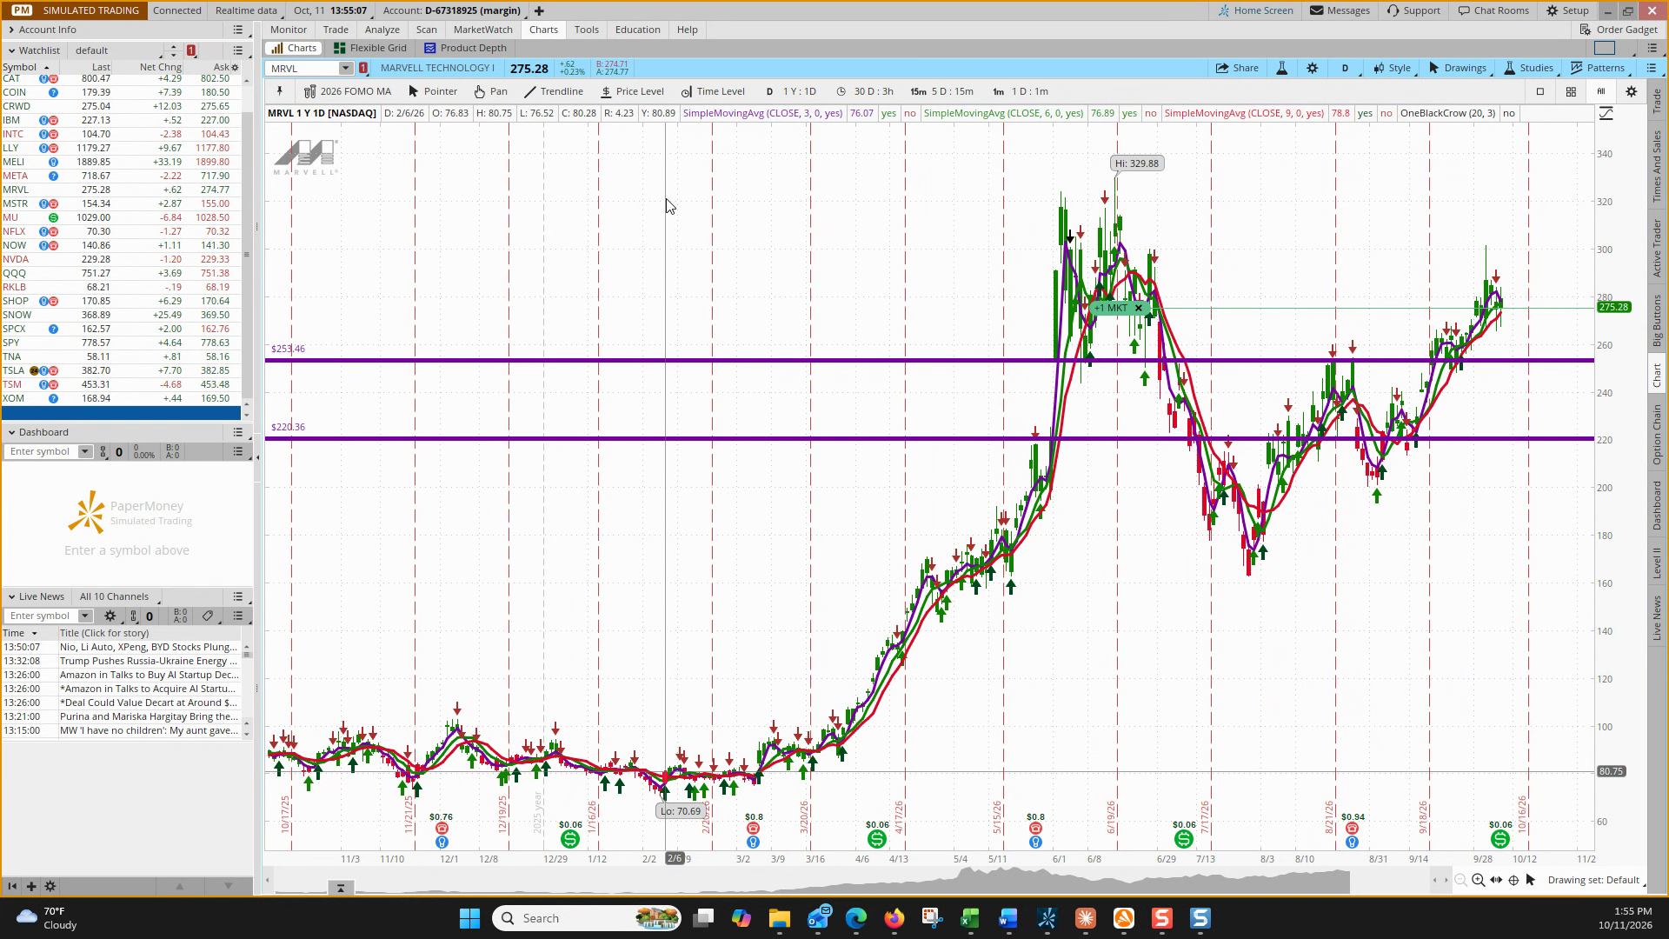This screenshot has width=1669, height=939.
Task: Click the drawing toolbar settings gear
Action: [1632, 91]
